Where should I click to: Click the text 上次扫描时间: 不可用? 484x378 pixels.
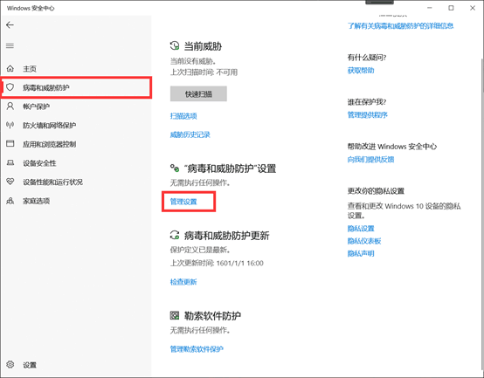204,72
